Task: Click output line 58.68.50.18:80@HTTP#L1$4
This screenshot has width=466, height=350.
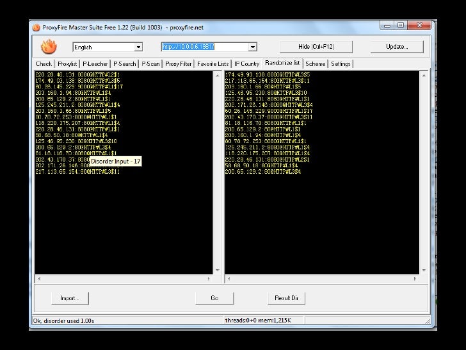Action: point(261,165)
